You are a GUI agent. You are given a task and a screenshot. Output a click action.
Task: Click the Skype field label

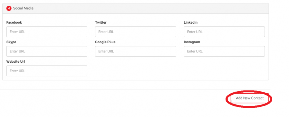(11, 42)
